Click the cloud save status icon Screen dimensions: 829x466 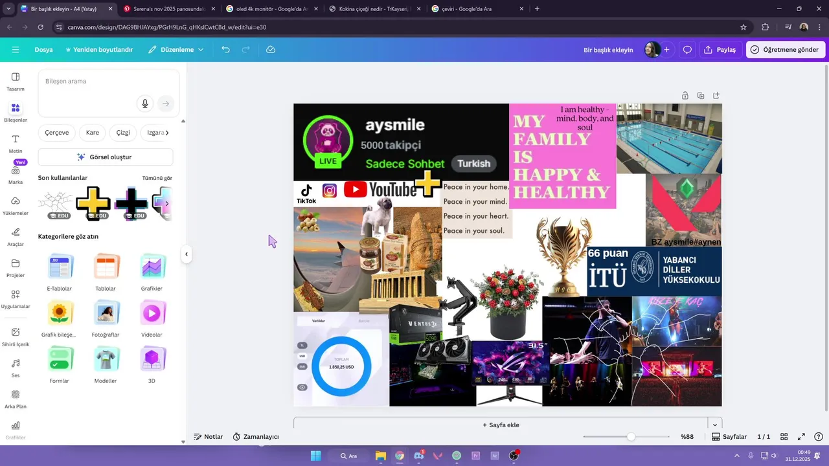[x=271, y=50]
